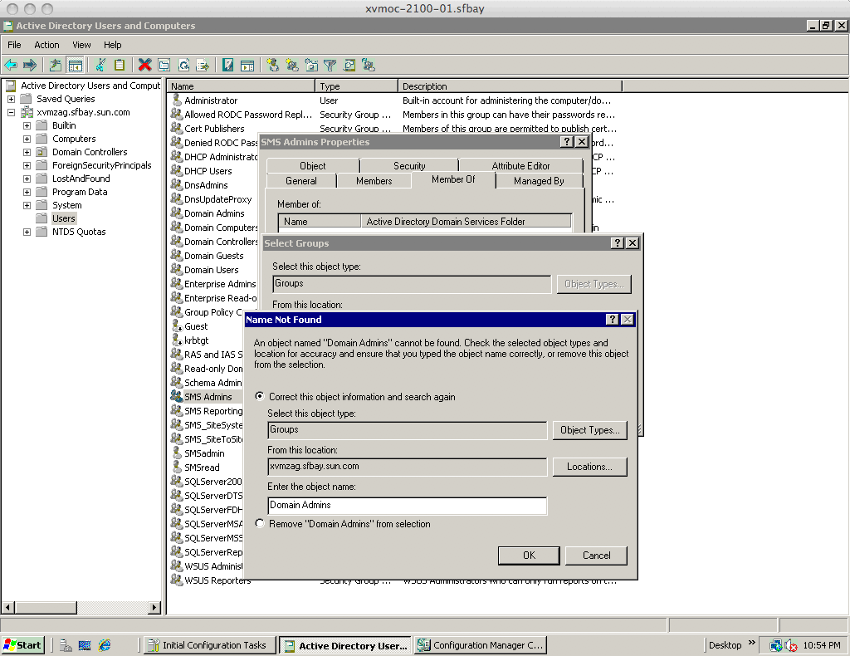Click the Paste clipboard toolbar icon

pyautogui.click(x=120, y=66)
